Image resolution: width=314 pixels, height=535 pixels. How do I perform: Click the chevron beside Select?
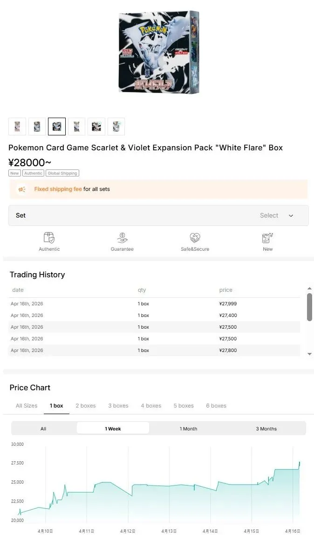pos(291,216)
